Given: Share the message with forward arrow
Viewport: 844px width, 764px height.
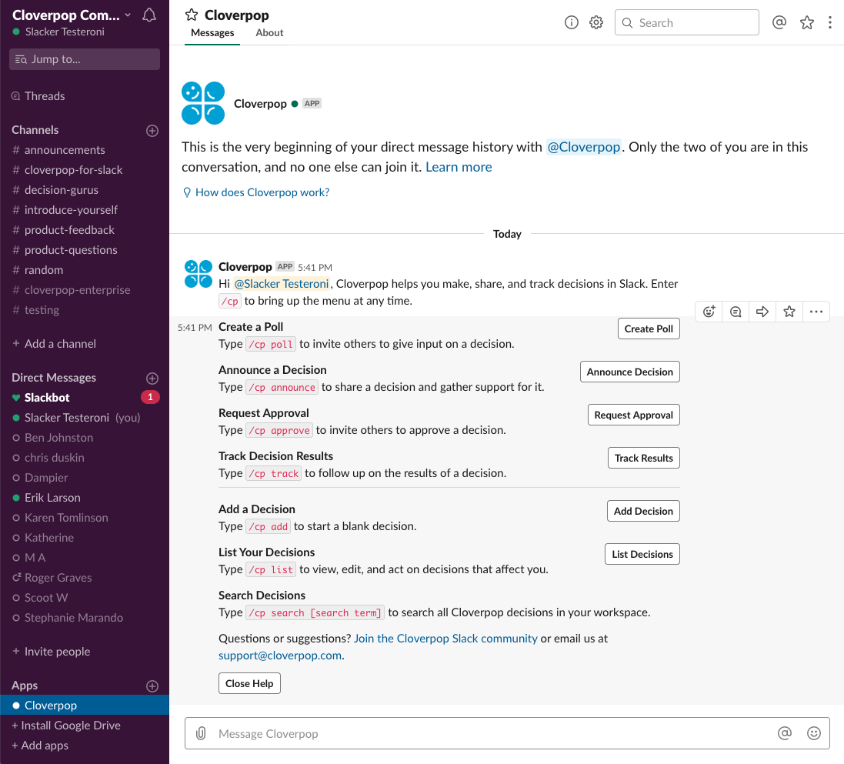Looking at the screenshot, I should click(x=762, y=312).
